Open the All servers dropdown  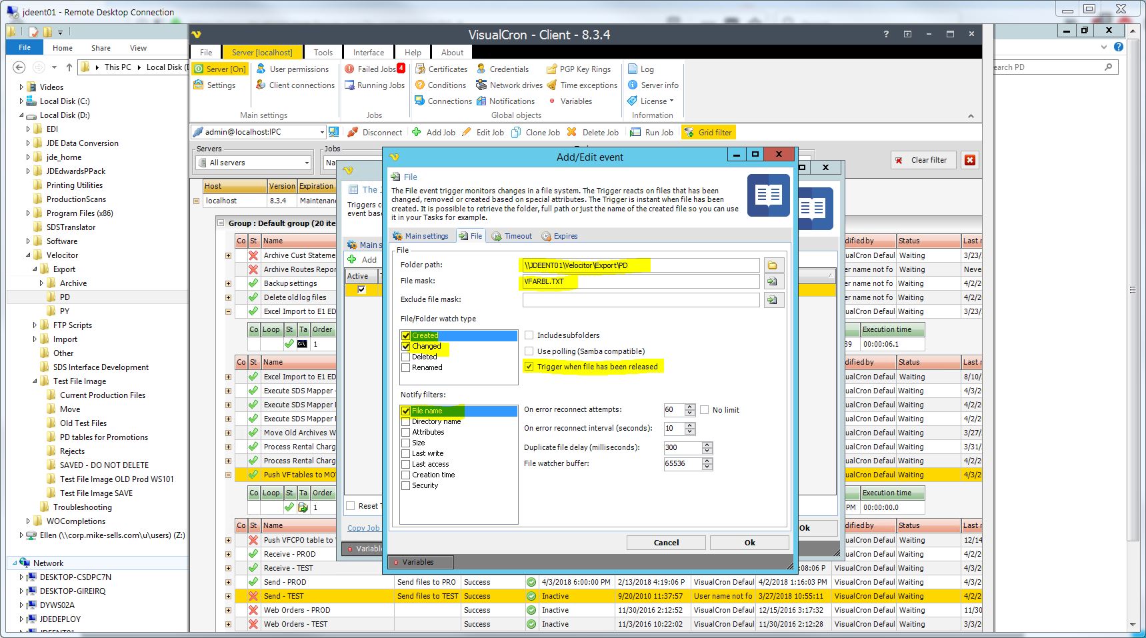tap(254, 163)
